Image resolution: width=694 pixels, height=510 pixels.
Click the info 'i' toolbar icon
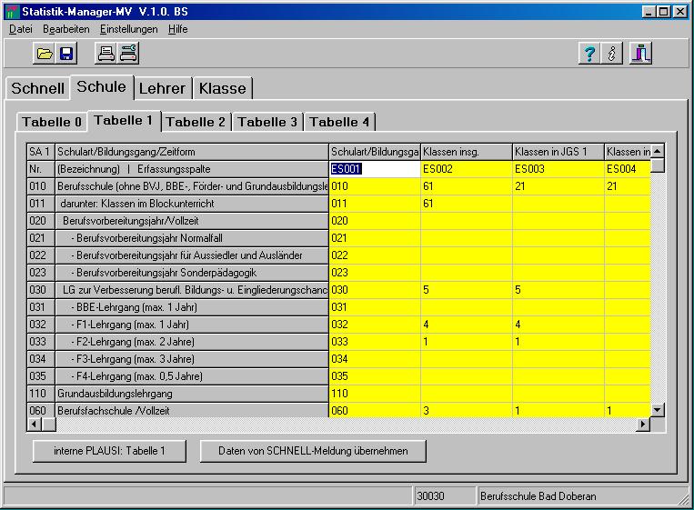(612, 54)
